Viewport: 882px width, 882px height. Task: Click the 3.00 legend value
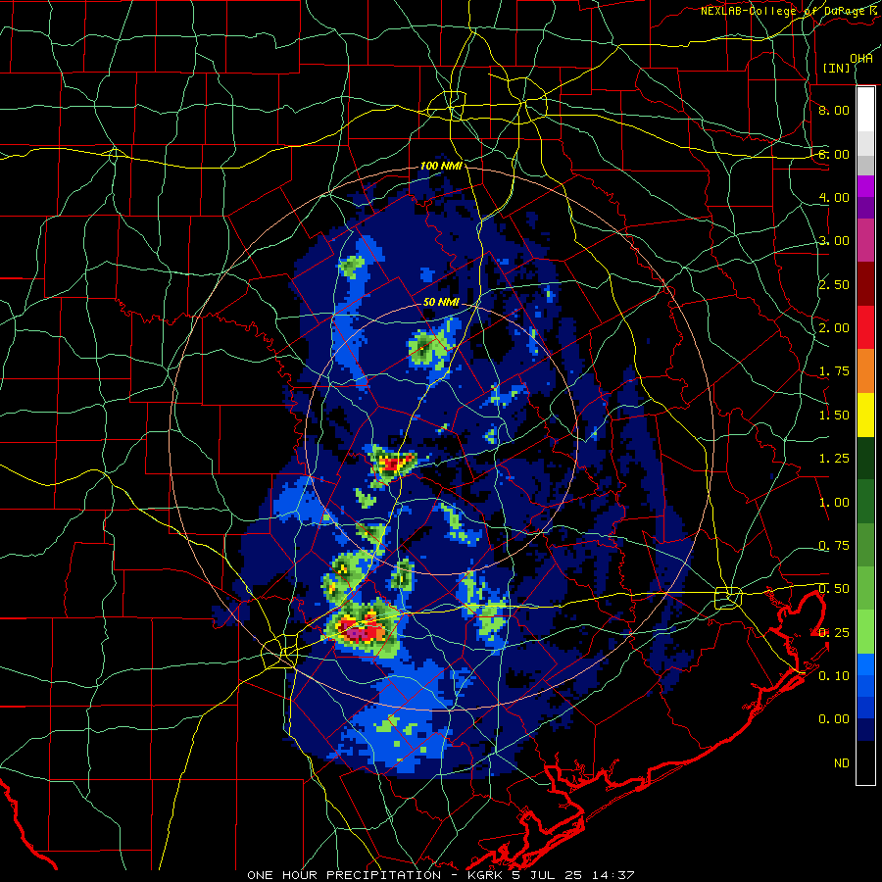click(834, 241)
